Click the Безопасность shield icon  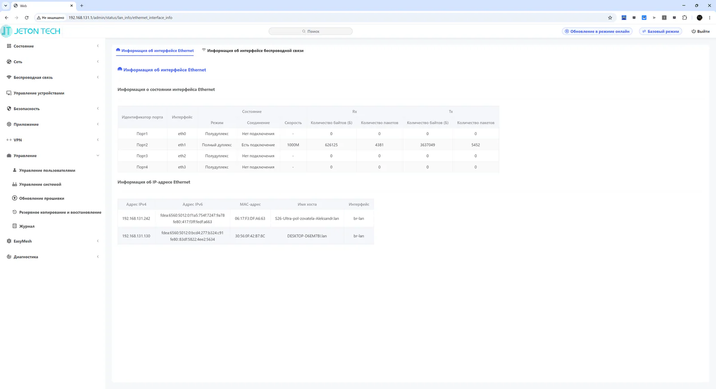[x=9, y=109]
